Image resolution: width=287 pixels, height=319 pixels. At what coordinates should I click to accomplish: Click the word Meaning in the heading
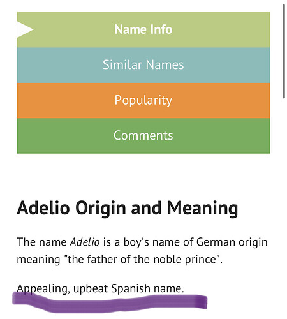coord(202,209)
